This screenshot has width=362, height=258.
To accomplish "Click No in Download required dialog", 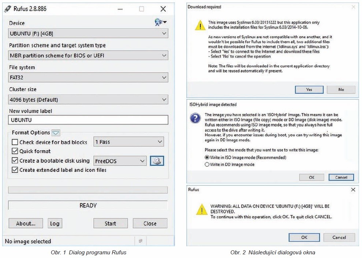I will 341,89.
